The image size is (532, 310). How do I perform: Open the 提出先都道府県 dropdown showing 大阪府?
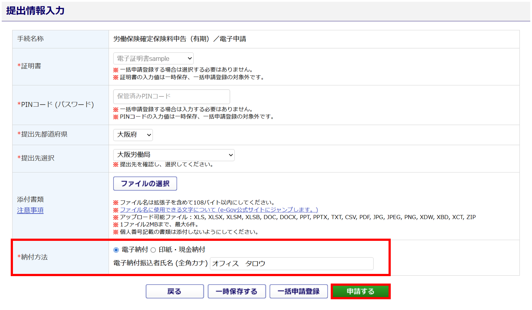click(133, 135)
